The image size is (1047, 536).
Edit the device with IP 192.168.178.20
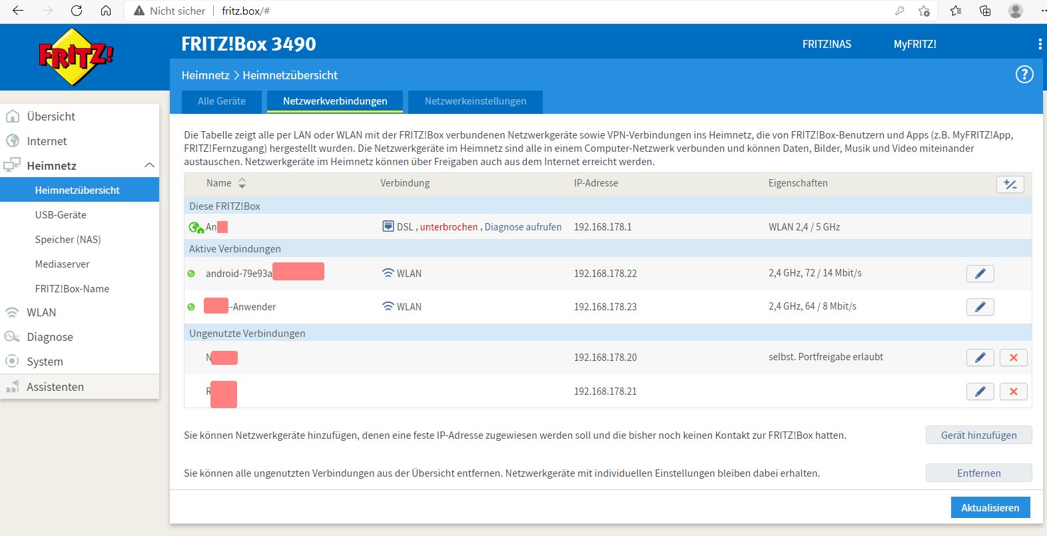980,358
